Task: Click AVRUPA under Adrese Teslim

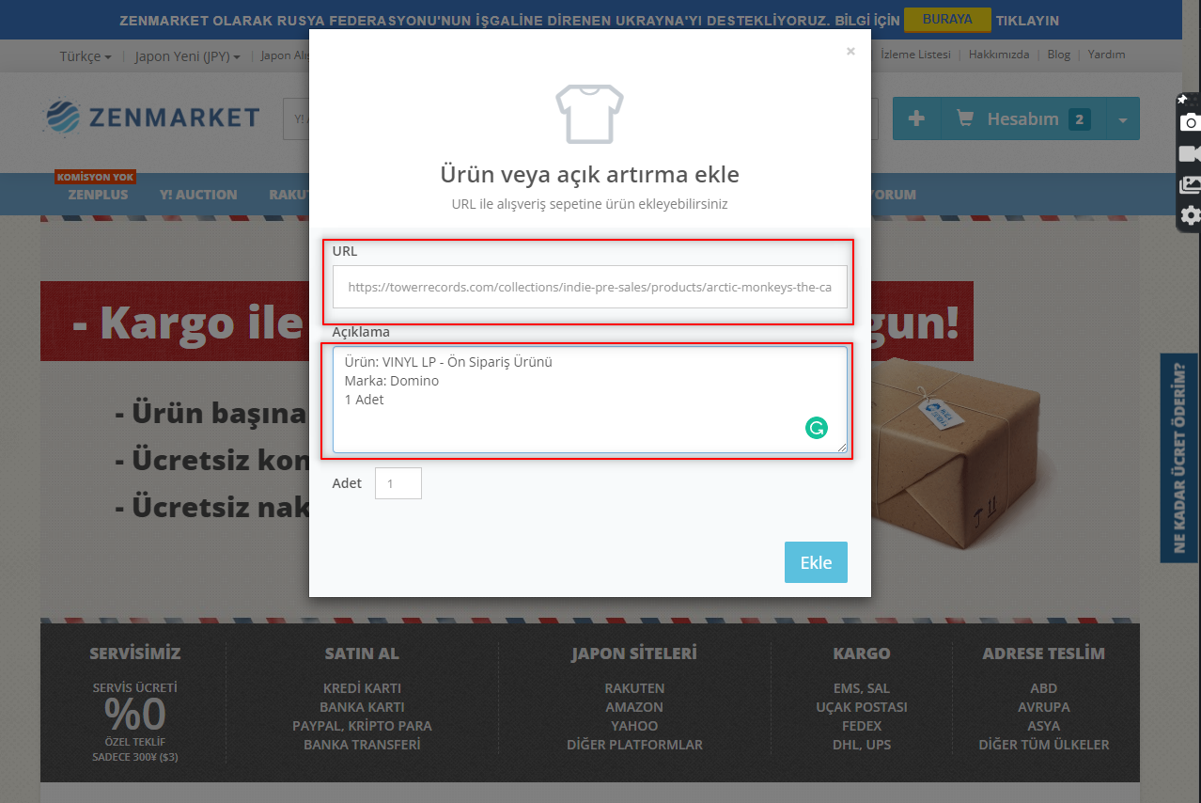Action: pos(1043,707)
